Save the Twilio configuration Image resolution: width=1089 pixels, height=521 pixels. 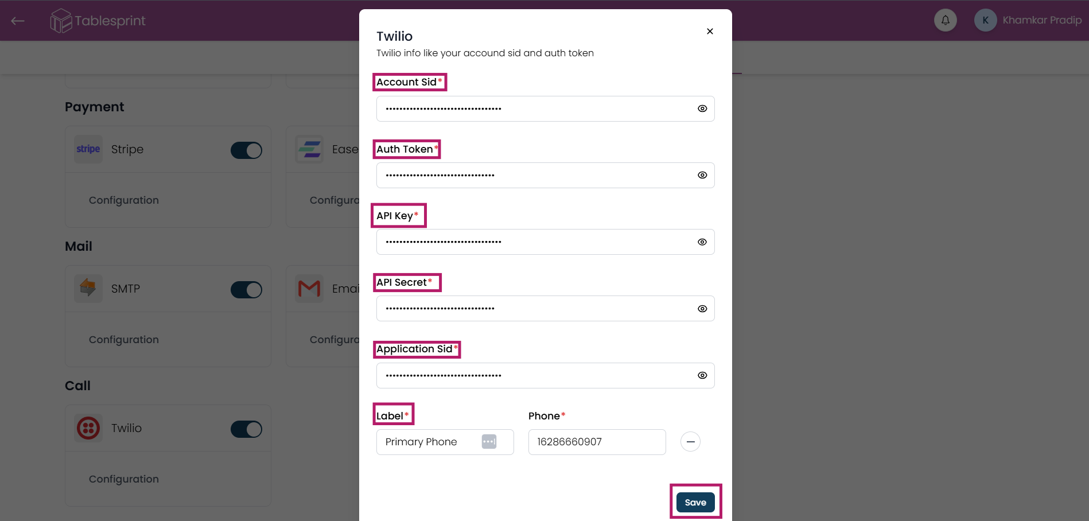695,503
